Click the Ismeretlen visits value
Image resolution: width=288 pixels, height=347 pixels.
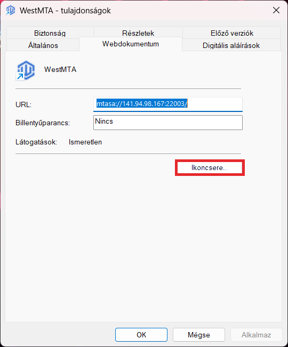(x=85, y=142)
